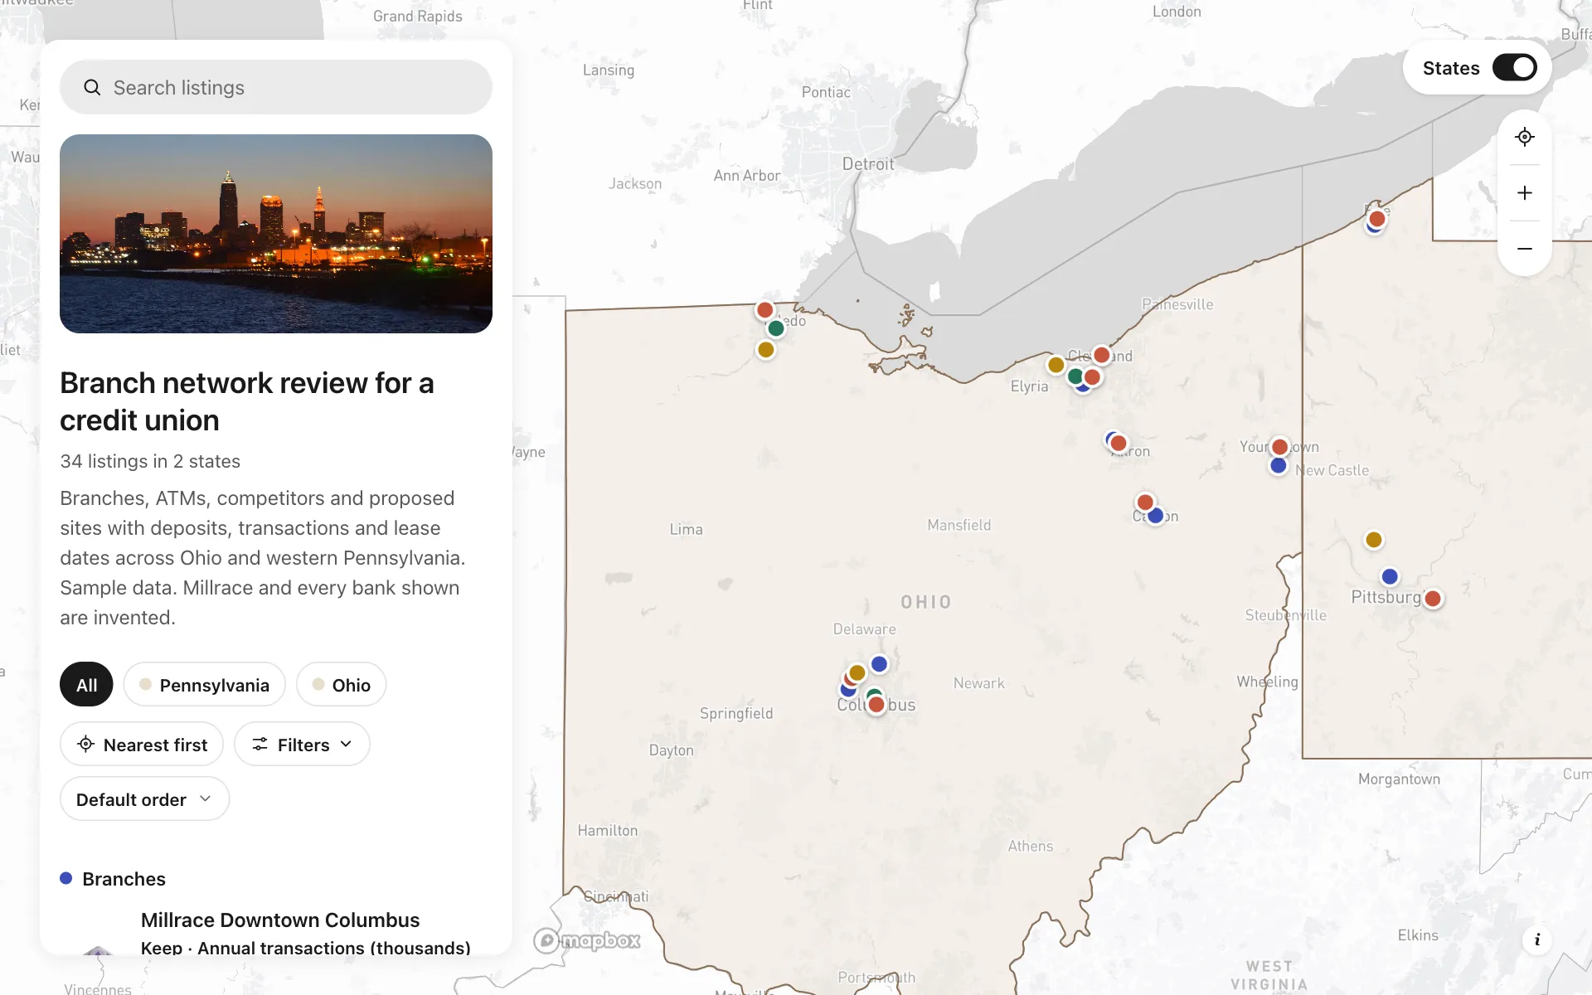
Task: Click the yellow marker north of Pittsburgh
Action: tap(1374, 540)
